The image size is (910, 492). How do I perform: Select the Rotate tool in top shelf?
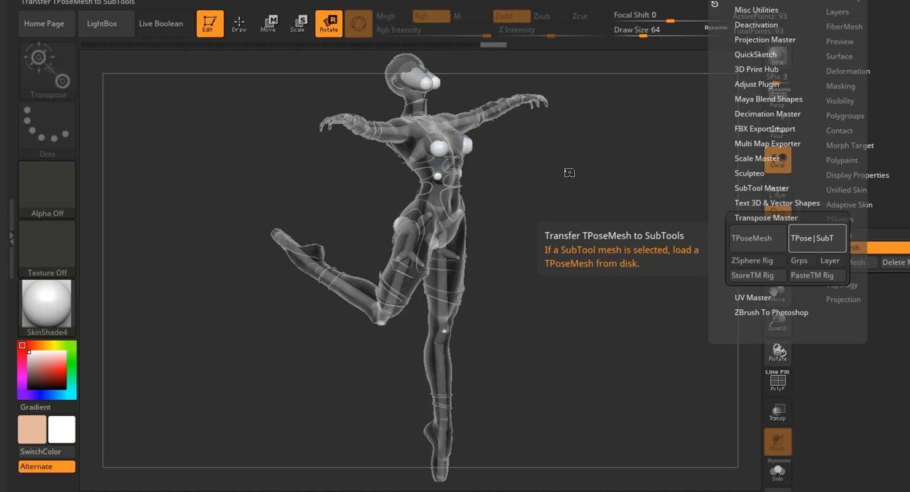point(328,23)
